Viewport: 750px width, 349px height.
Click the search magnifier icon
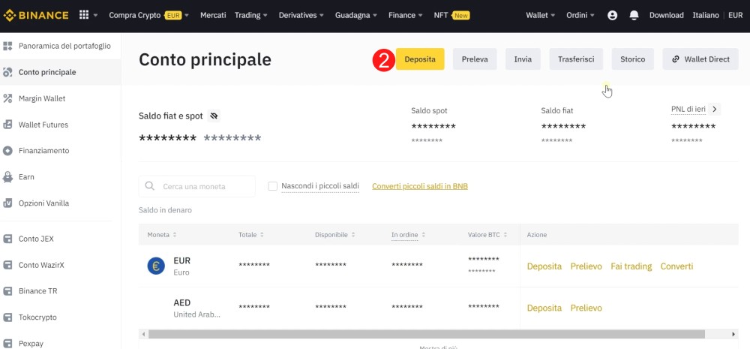click(x=150, y=185)
